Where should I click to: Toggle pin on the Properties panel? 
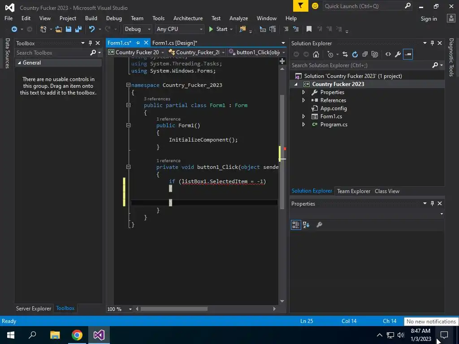[433, 203]
